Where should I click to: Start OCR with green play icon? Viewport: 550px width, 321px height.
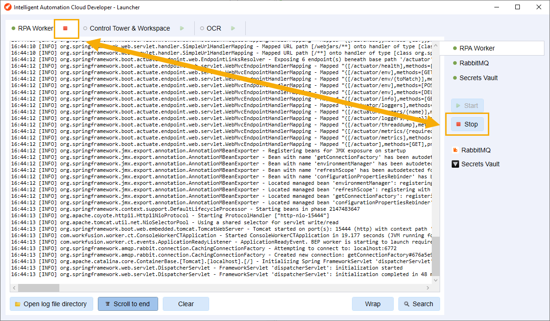point(233,28)
